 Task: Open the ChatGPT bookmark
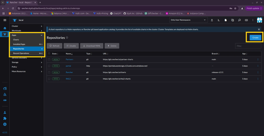116,13
